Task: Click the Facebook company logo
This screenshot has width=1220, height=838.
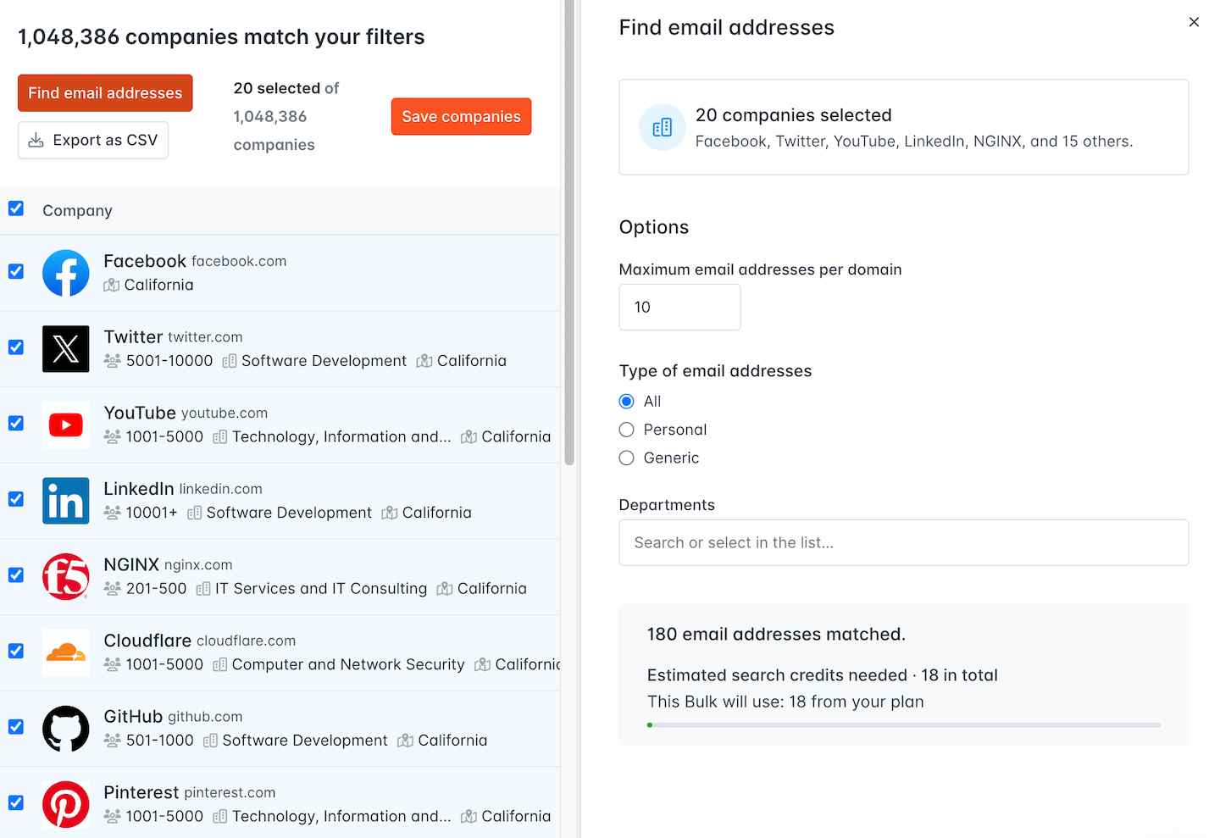Action: point(65,273)
